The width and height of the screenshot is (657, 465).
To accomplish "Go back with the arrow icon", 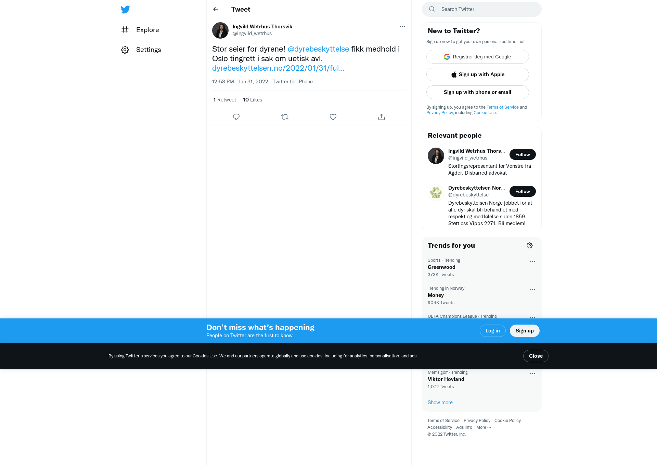I will 216,9.
